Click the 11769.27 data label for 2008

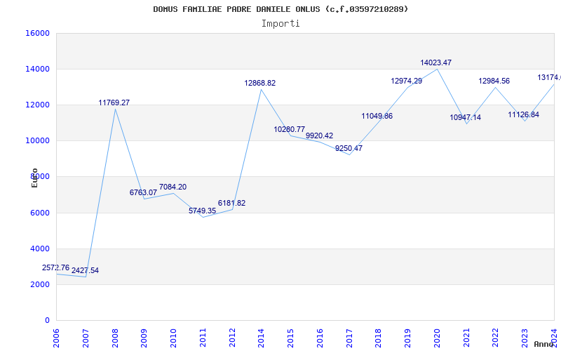click(114, 103)
